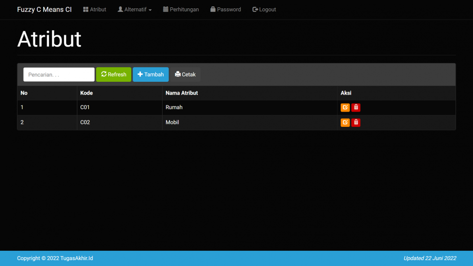This screenshot has height=266, width=473.
Task: Go to the Perhitungan calculation page
Action: 181,9
